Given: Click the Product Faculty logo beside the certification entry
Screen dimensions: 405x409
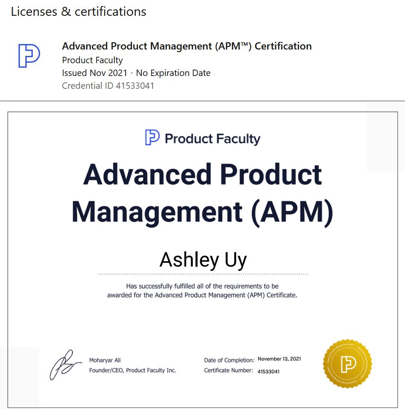Looking at the screenshot, I should pos(29,56).
